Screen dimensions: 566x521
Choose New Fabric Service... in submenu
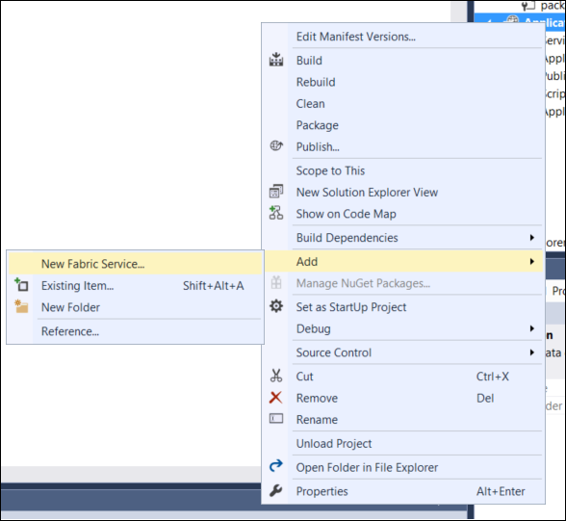point(136,264)
